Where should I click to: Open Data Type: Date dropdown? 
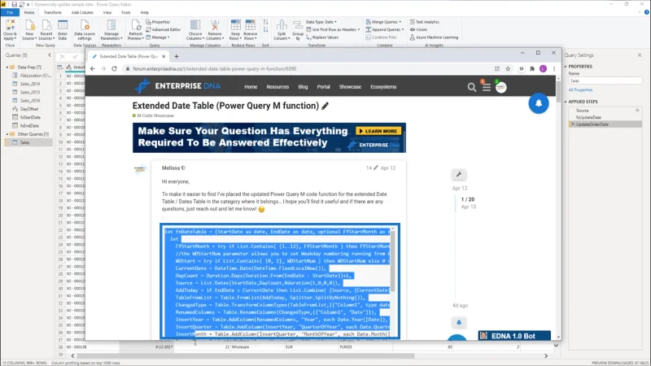[x=321, y=22]
